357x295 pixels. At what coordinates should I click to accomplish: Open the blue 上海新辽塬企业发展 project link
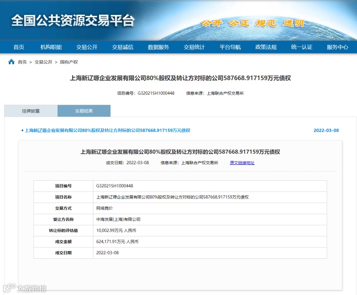[x=107, y=130]
